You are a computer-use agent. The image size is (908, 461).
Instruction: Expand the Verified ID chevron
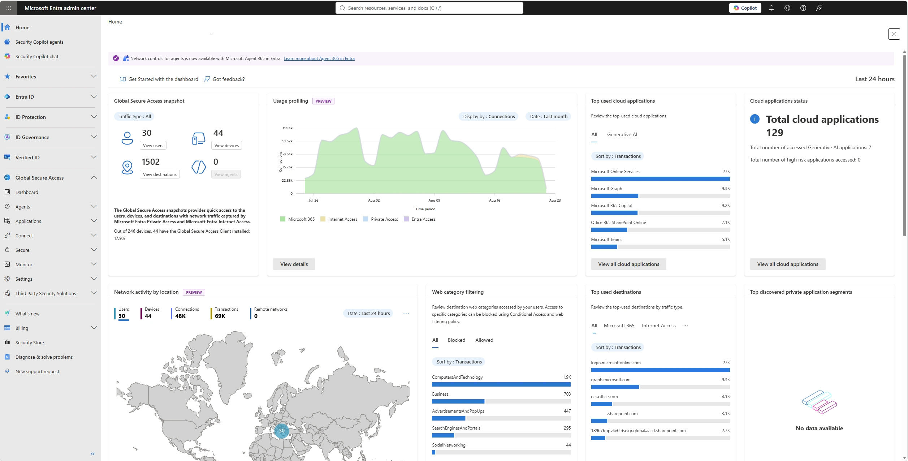[94, 158]
